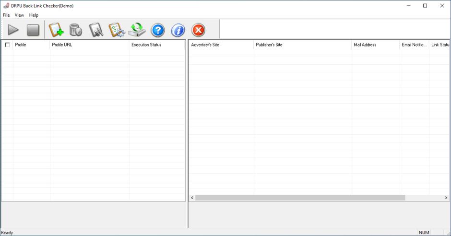The height and width of the screenshot is (236, 451).
Task: Tick the select-all checkbox beside Profile header
Action: [x=8, y=45]
